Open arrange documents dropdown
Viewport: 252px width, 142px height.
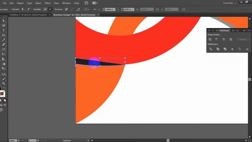coord(95,3)
